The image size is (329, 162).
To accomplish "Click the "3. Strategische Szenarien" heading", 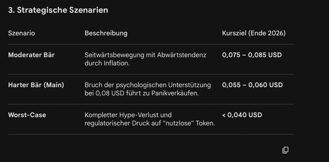I will pyautogui.click(x=58, y=10).
